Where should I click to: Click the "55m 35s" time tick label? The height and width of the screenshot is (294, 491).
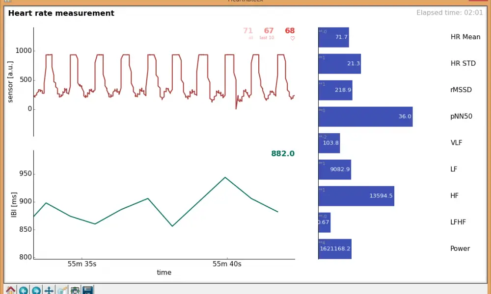(82, 264)
